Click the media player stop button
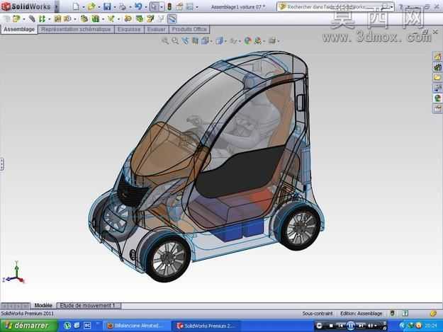 [331, 326]
